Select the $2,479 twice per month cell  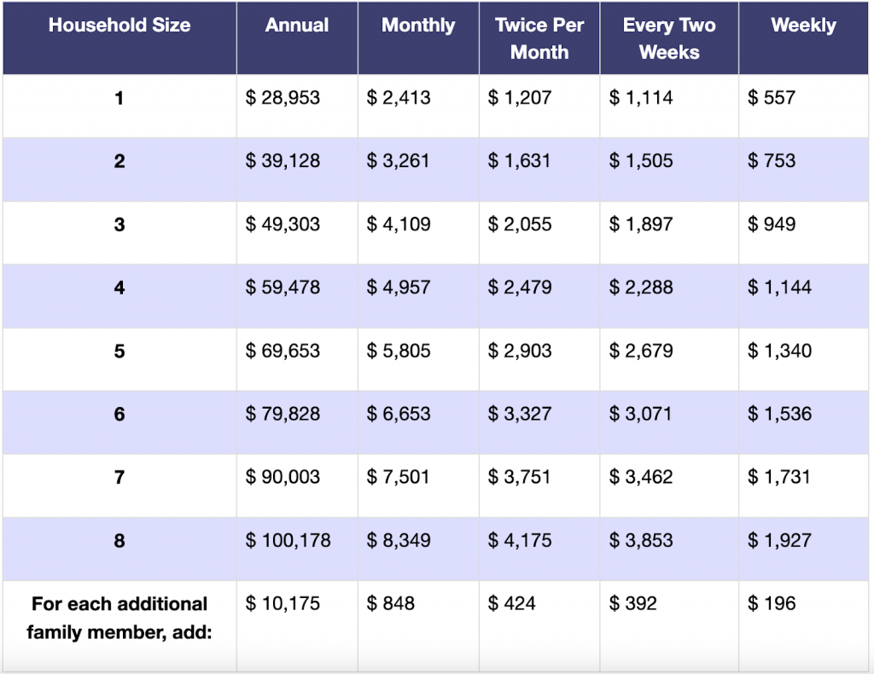click(520, 288)
